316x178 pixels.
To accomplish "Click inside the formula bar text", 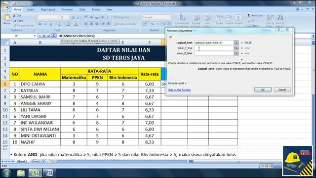I will coord(77,36).
